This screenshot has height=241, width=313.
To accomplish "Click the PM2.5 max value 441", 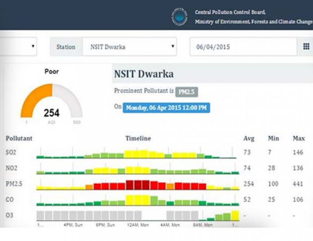I will click(x=298, y=184).
